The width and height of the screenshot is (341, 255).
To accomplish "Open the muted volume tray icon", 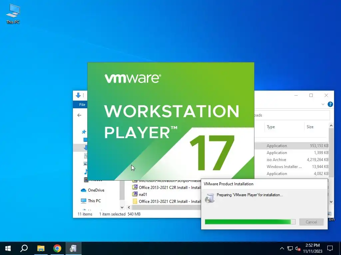I will click(298, 248).
